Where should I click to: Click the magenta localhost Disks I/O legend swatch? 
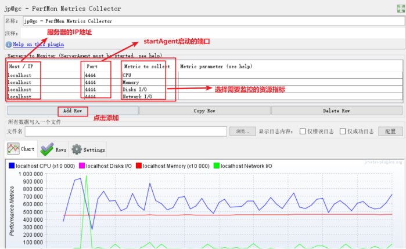(x=82, y=166)
